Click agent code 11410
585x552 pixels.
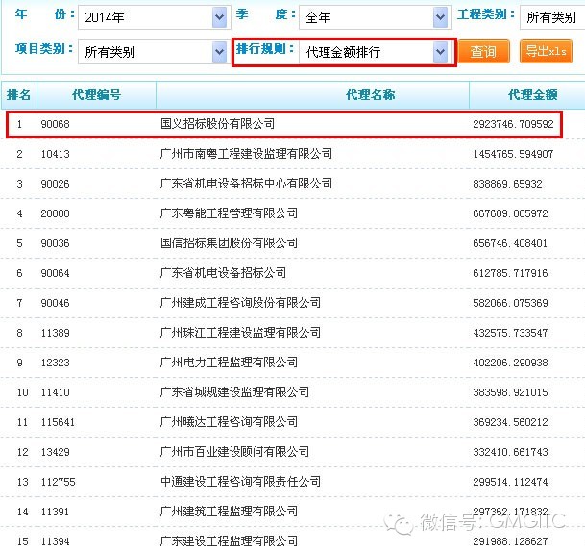pyautogui.click(x=55, y=392)
